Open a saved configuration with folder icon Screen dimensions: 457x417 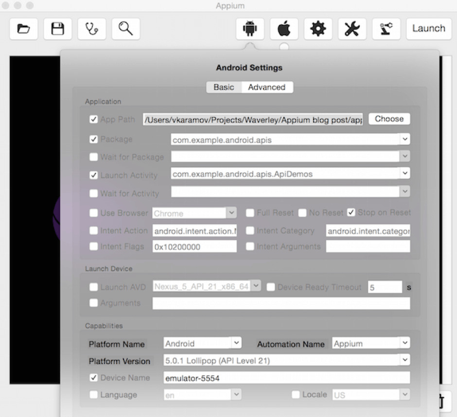click(24, 29)
